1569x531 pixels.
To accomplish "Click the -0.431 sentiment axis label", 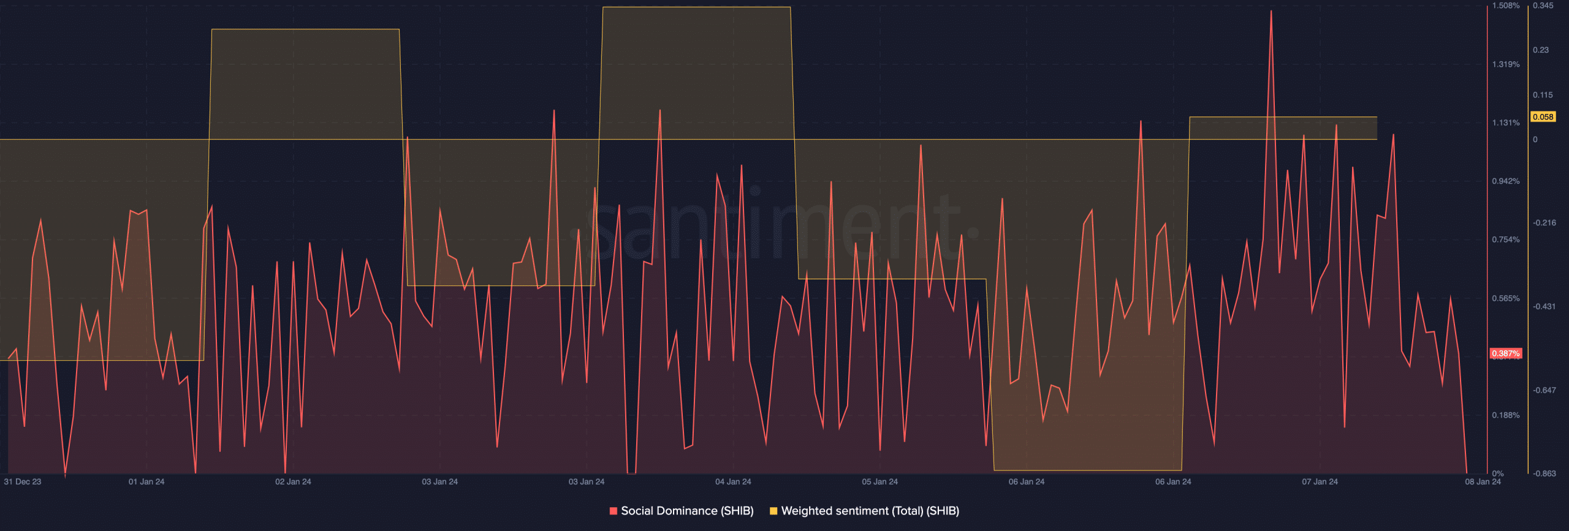I will 1544,306.
